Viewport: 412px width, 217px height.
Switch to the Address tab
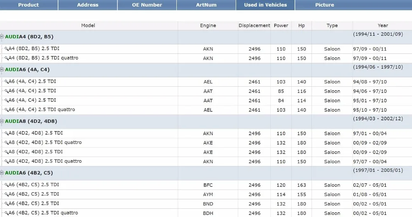click(x=88, y=5)
